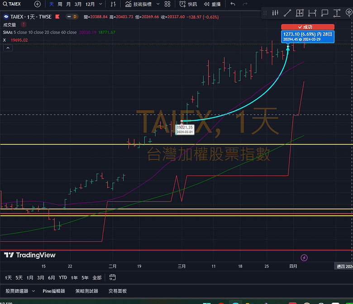Select the candlestick tool in floating toolbar
This screenshot has height=304, width=353.
tap(275, 13)
